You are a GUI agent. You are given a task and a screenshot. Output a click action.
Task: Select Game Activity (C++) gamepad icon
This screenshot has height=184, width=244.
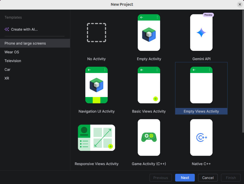click(149, 137)
